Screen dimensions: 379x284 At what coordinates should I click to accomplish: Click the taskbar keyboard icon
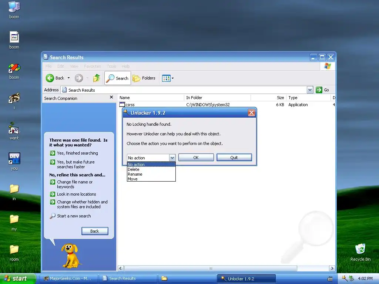[330, 279]
